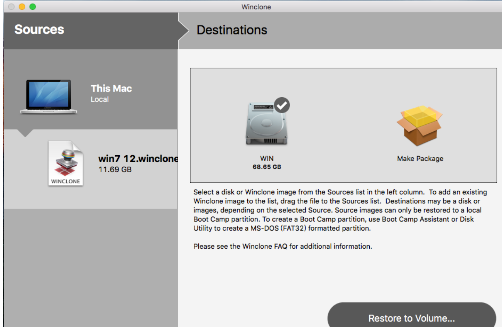
Task: Minimize the Winclone window with yellow button
Action: click(22, 7)
